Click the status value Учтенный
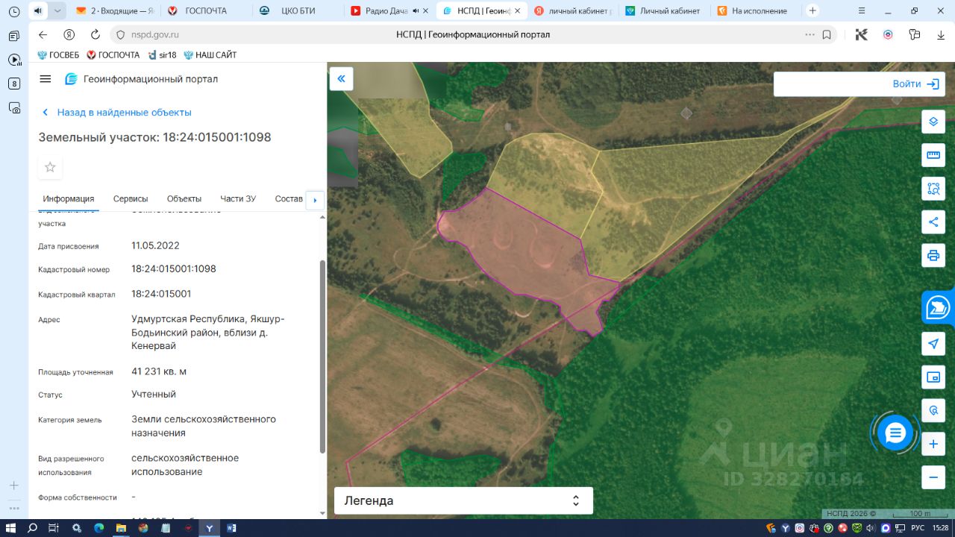Viewport: 955px width, 537px height. (x=154, y=394)
